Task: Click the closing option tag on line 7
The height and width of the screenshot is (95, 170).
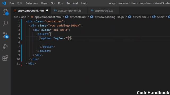Action: [47, 47]
